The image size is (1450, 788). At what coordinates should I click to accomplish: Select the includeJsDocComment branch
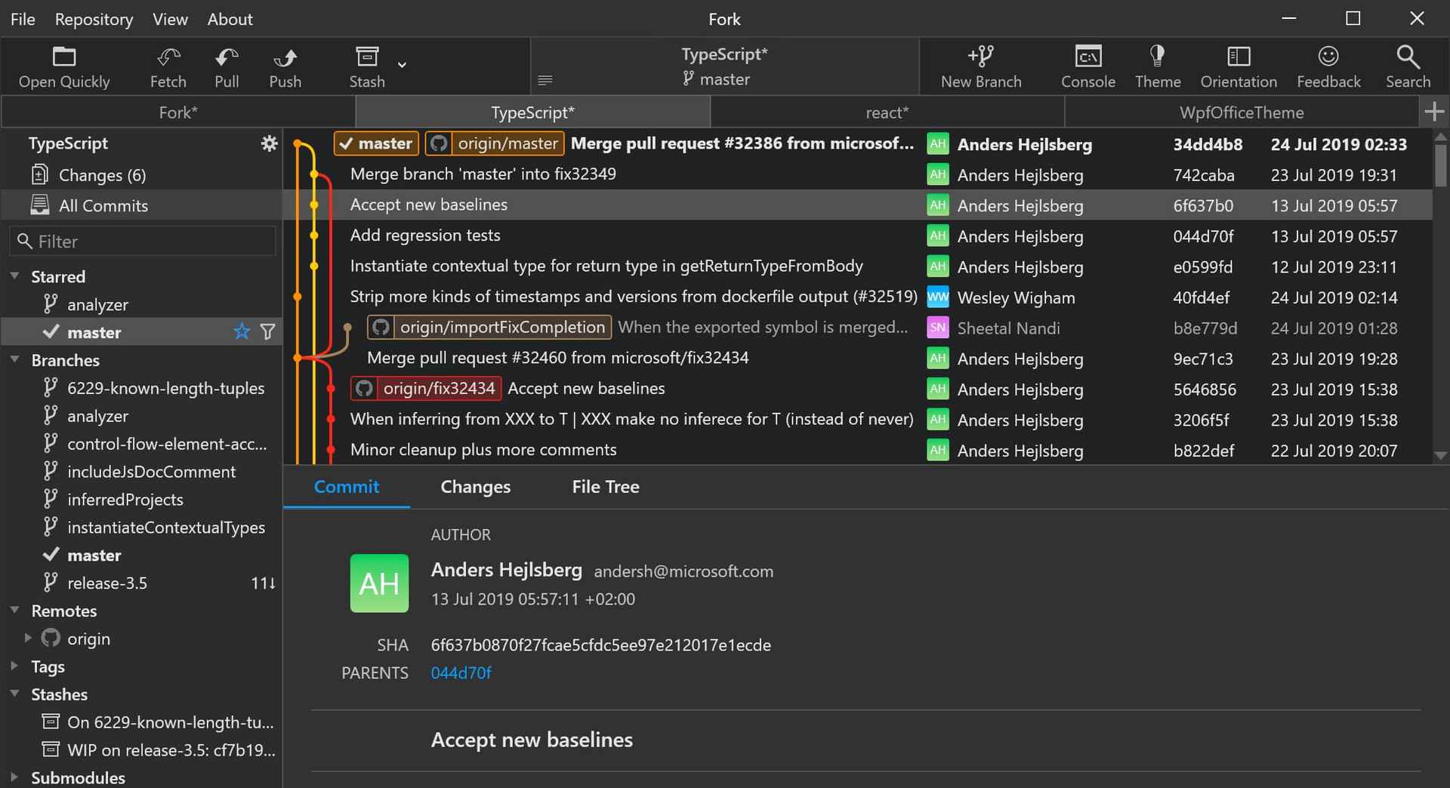142,472
